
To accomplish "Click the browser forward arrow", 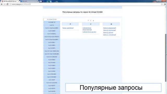I will (5, 4).
